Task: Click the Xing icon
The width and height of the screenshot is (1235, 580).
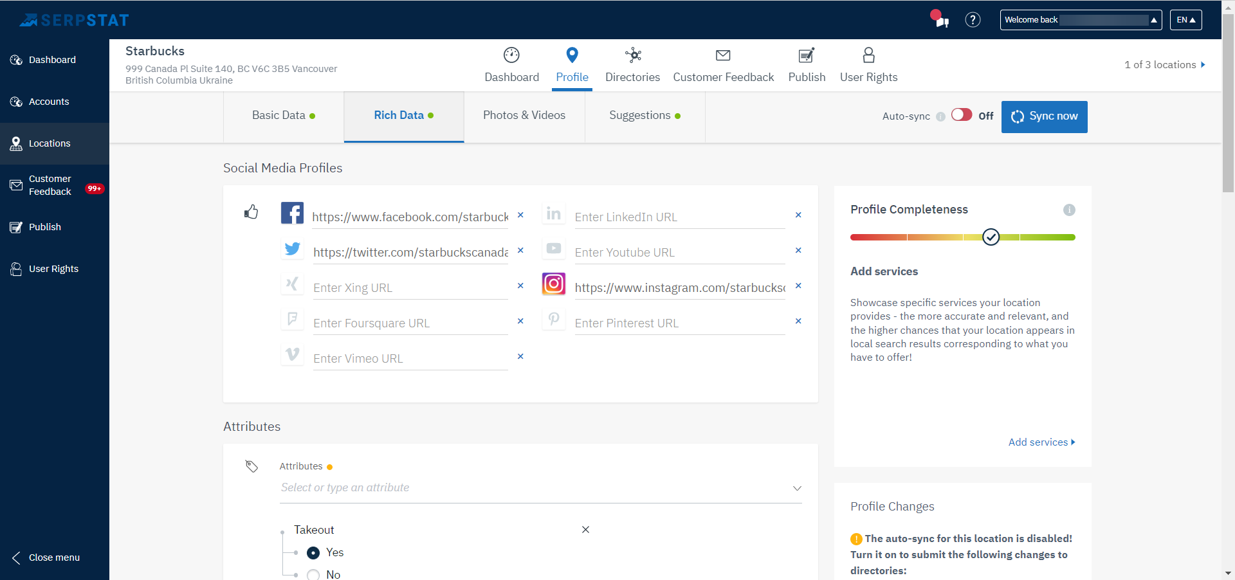Action: (292, 284)
